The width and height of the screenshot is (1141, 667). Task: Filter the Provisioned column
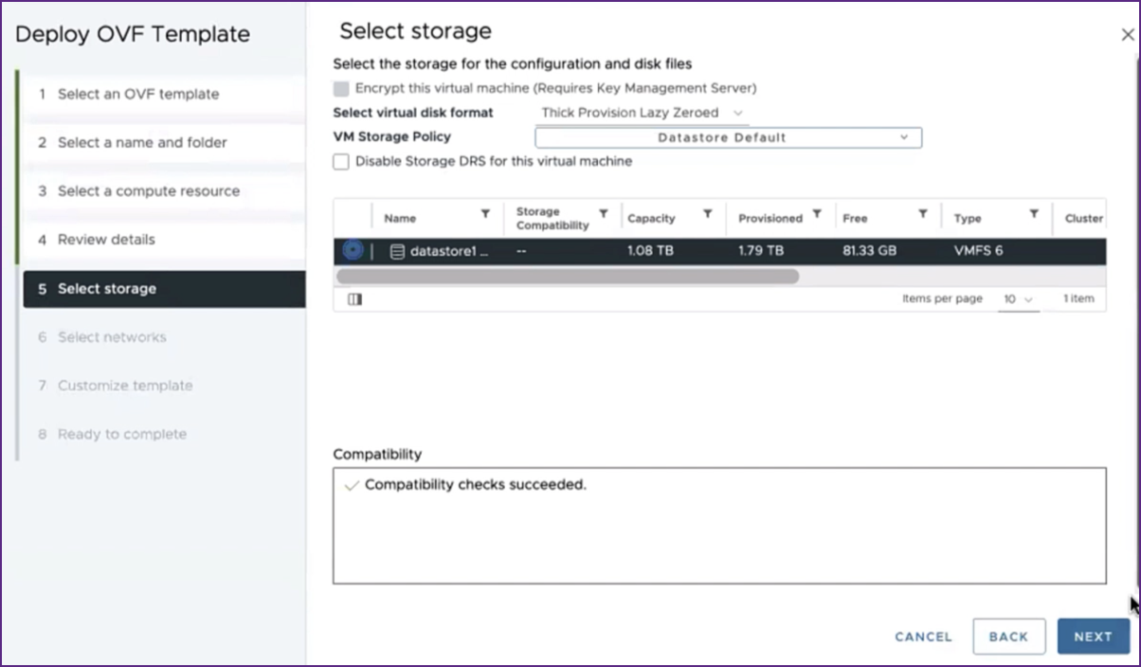[x=817, y=214]
